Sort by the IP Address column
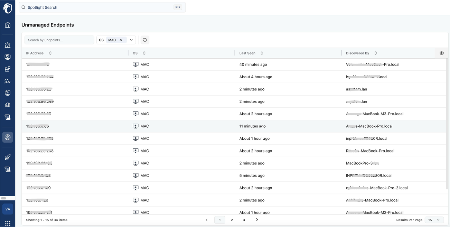 50,53
